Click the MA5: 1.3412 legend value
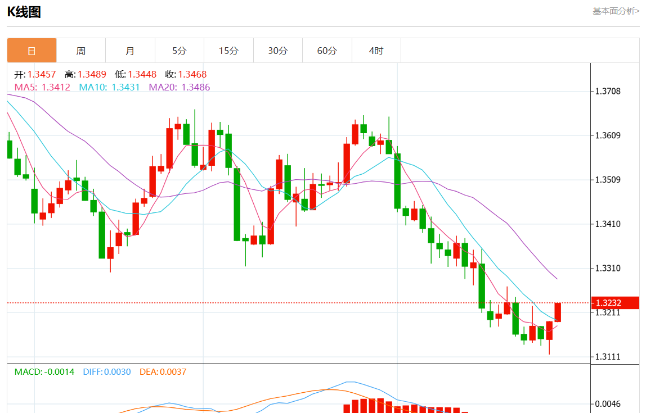The width and height of the screenshot is (664, 413). 42,87
